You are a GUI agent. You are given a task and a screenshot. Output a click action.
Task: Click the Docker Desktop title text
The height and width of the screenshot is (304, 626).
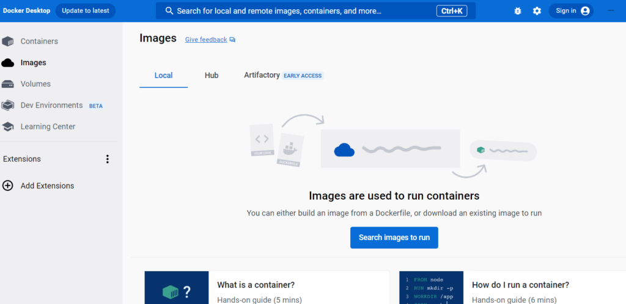coord(27,11)
